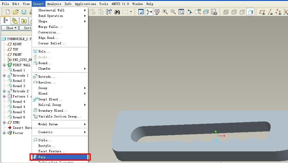Image resolution: width=288 pixels, height=163 pixels.
Task: Select the Model Tree tab icon
Action: (x=6, y=20)
